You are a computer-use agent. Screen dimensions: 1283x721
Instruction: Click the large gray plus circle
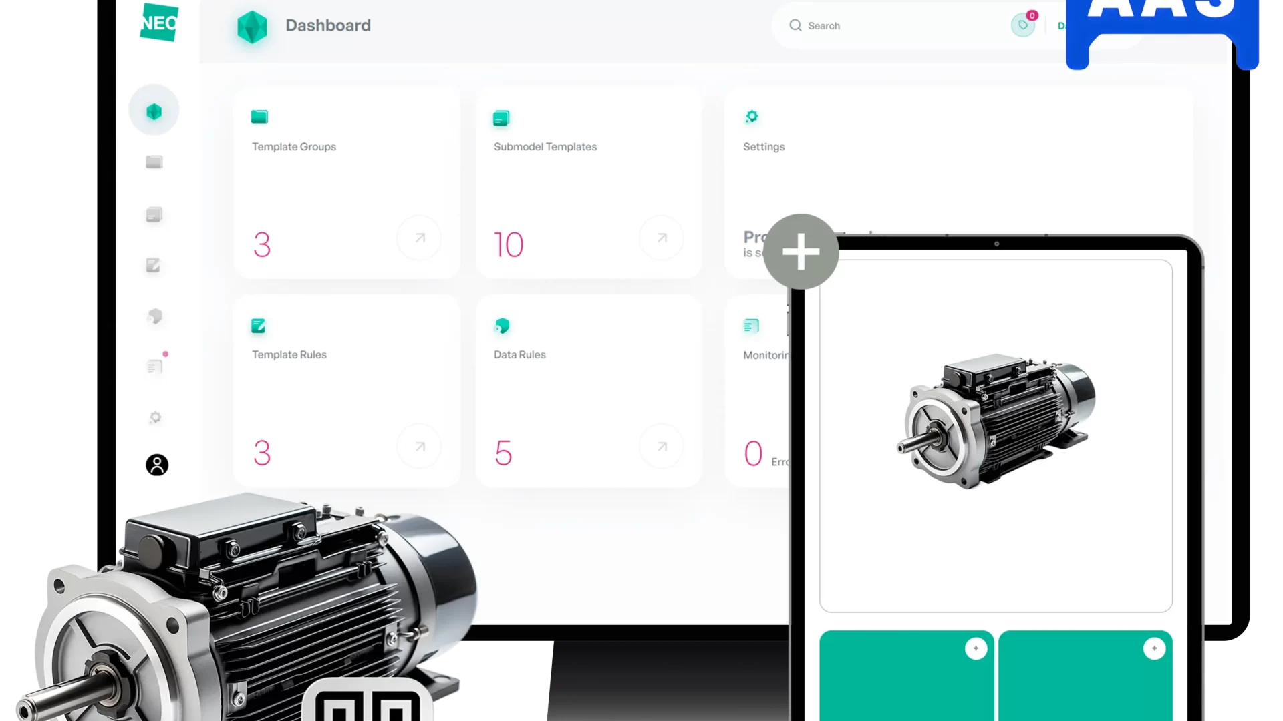801,252
